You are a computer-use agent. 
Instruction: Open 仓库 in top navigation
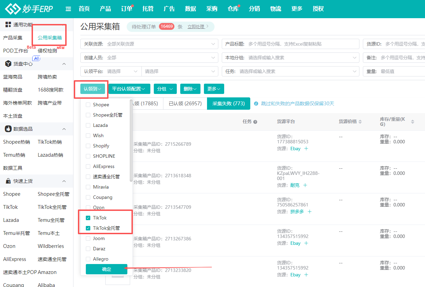click(233, 9)
